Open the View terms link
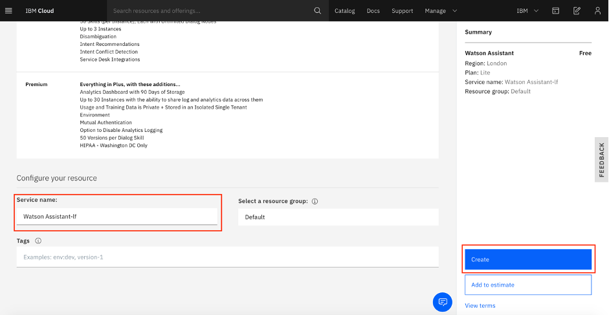This screenshot has height=315, width=609. (x=480, y=306)
